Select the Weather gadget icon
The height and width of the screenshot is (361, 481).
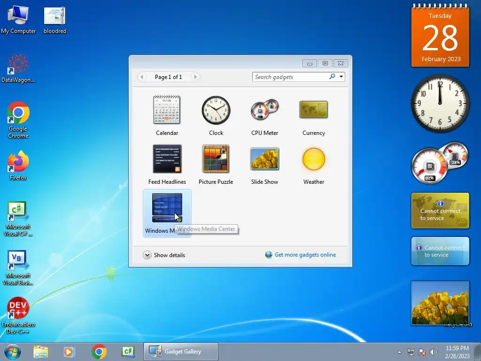pyautogui.click(x=313, y=159)
